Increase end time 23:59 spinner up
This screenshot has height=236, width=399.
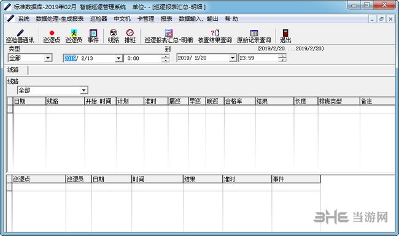coord(282,56)
